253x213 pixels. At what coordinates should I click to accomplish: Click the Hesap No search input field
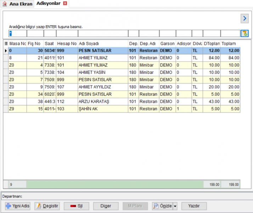[67, 33]
